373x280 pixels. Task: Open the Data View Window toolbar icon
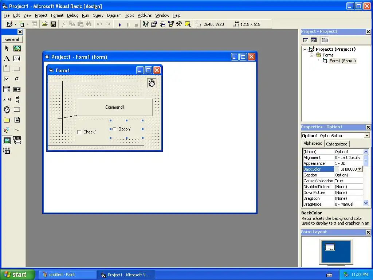188,24
